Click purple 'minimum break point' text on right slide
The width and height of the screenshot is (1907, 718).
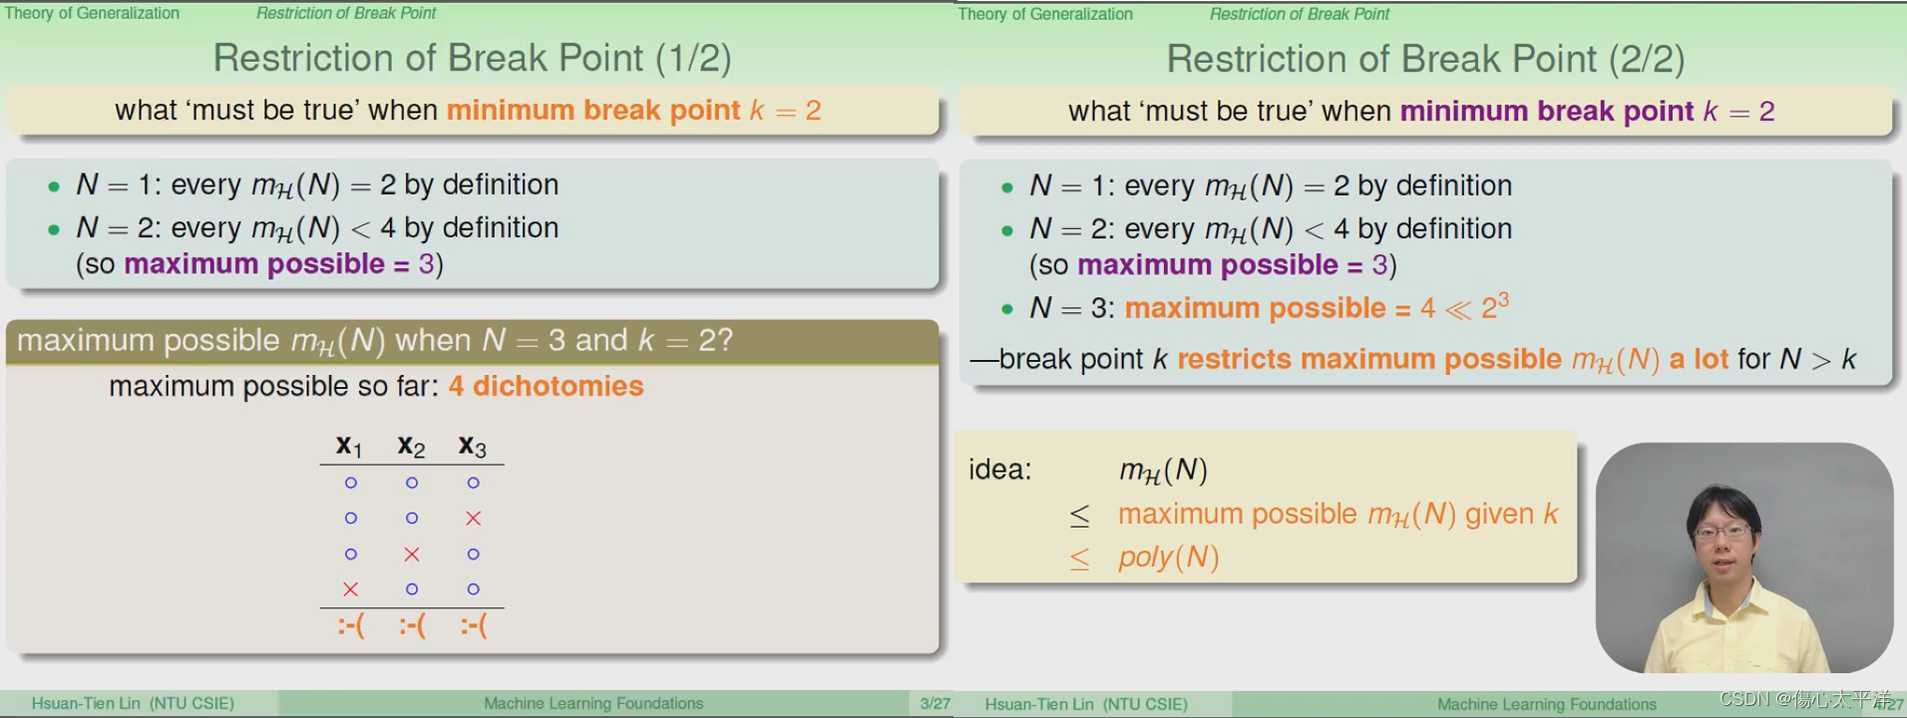coord(1547,111)
